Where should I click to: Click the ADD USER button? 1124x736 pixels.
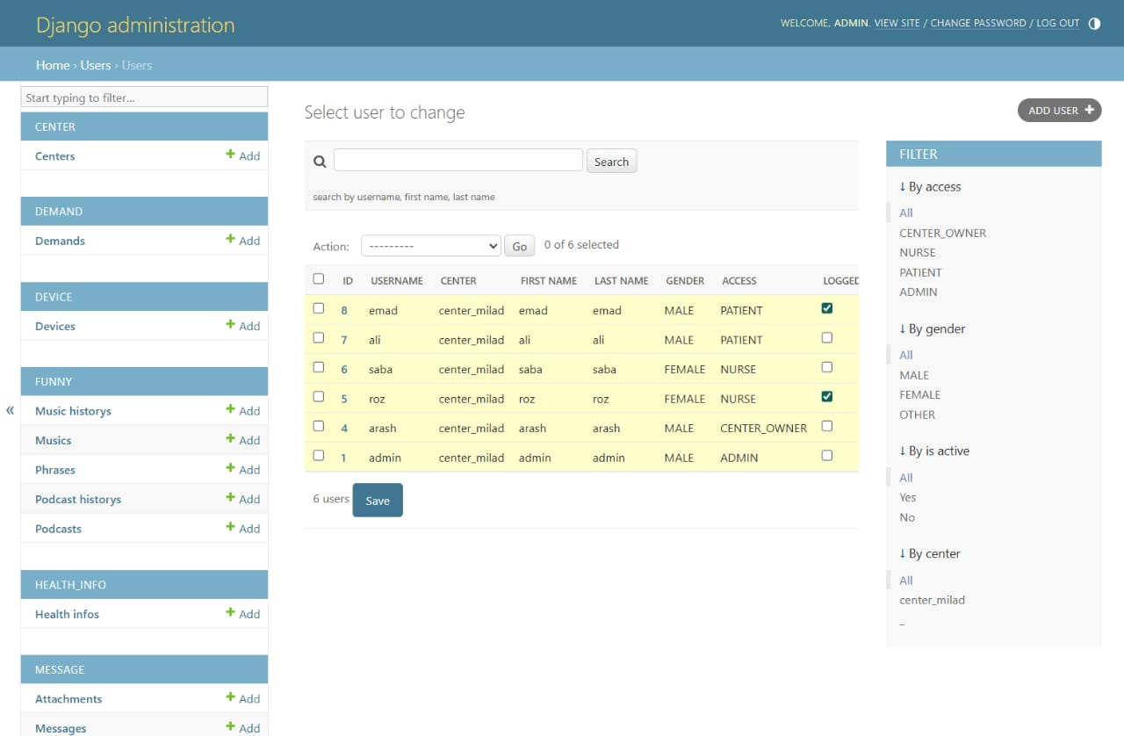click(x=1059, y=111)
